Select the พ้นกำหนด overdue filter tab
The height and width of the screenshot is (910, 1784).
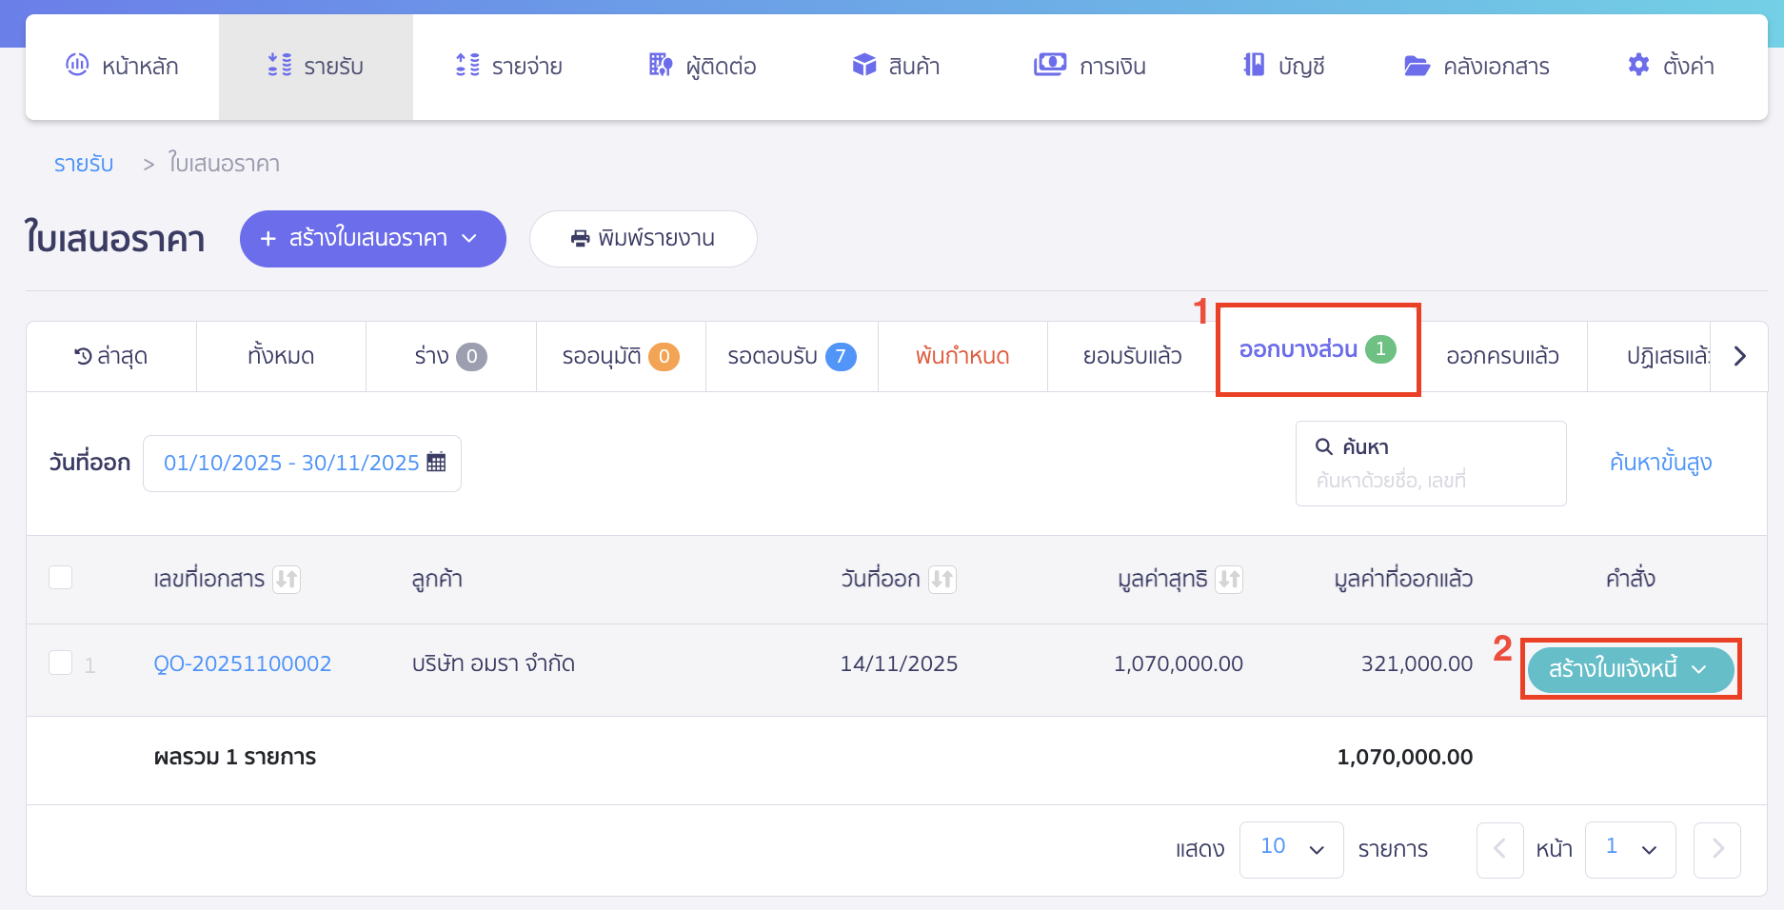pyautogui.click(x=961, y=356)
